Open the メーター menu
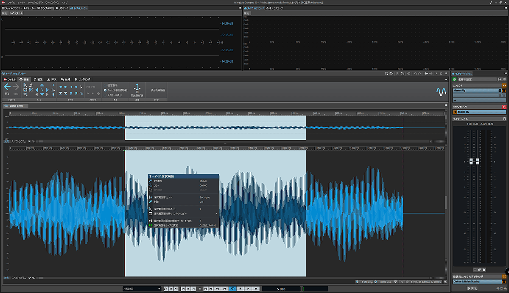509x293 pixels. coord(21,3)
